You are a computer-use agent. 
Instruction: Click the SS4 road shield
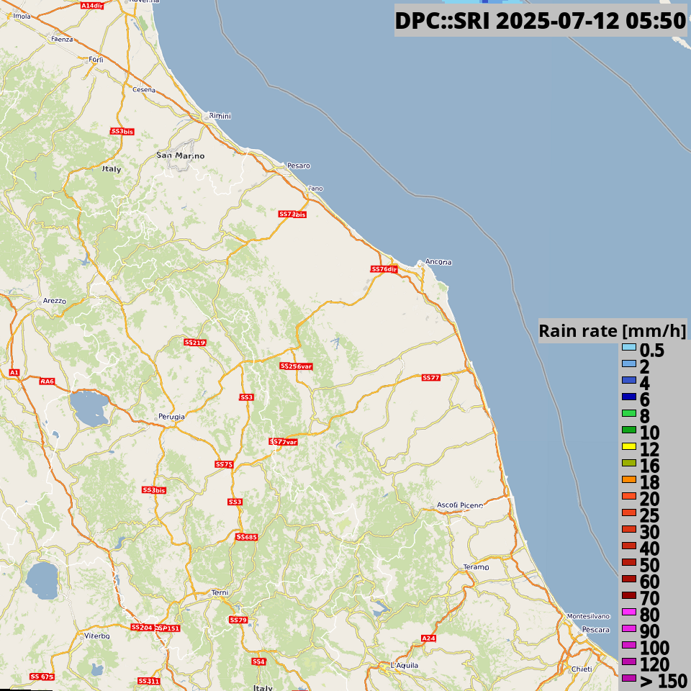258,661
